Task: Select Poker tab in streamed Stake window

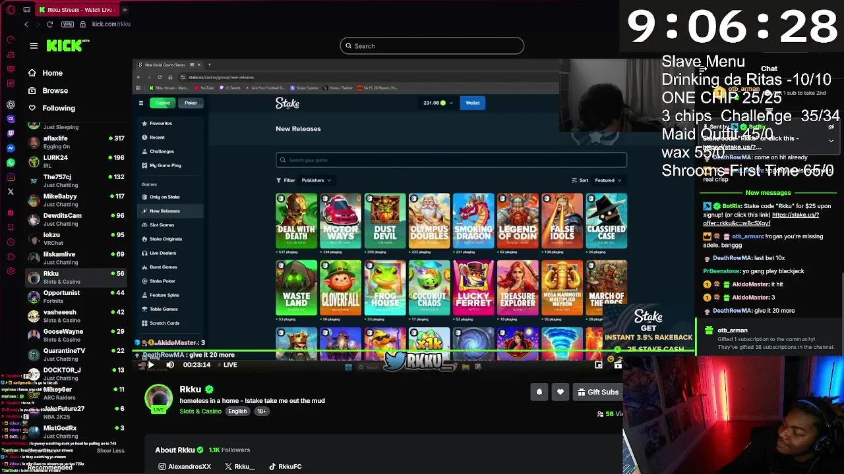Action: 191,103
